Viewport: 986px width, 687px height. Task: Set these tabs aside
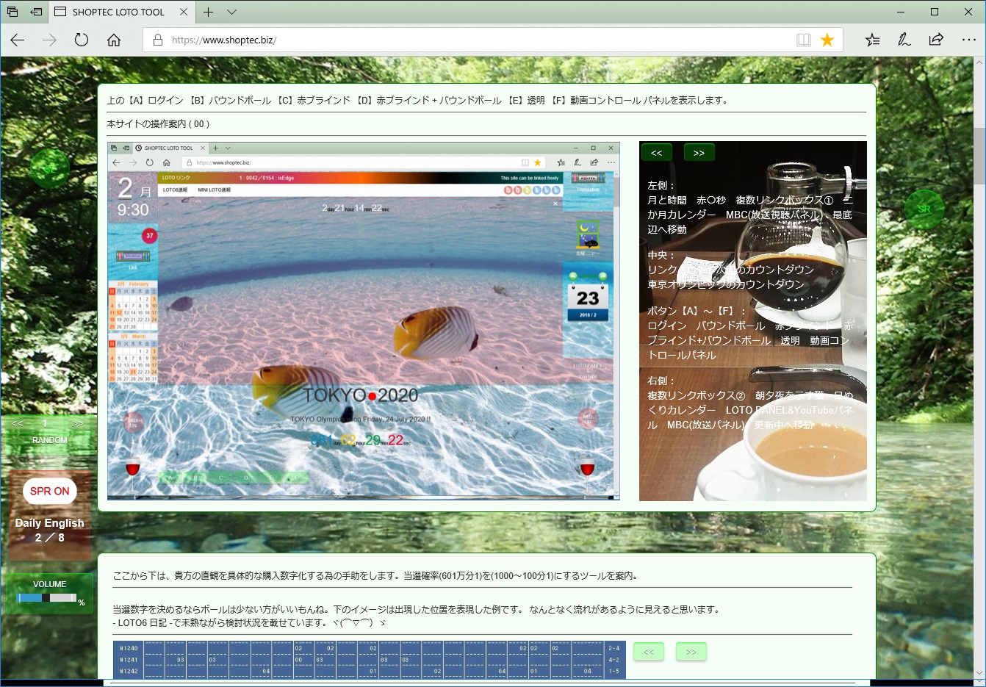tap(36, 12)
